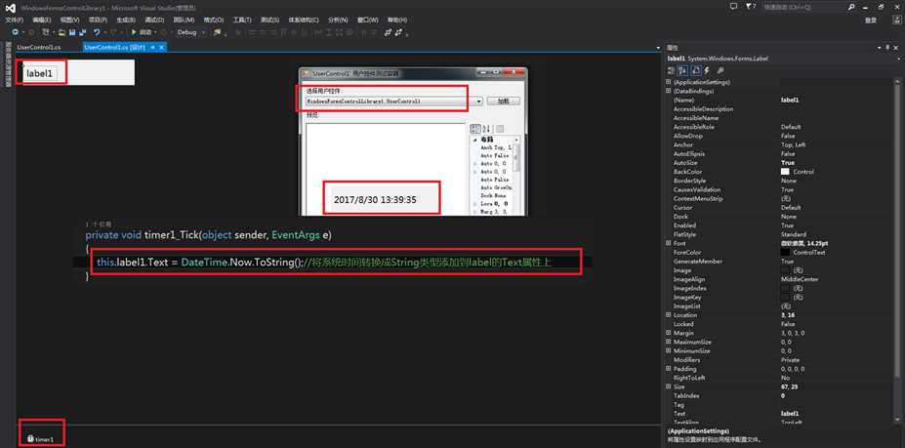Screen dimensions: 905x448
Task: Click the open file folder toolbar icon
Action: point(62,32)
